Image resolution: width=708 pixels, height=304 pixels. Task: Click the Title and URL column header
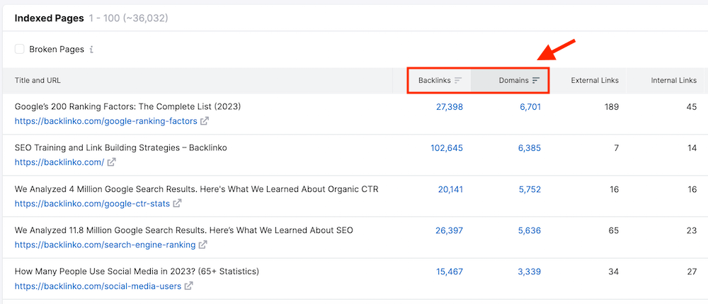click(x=42, y=81)
